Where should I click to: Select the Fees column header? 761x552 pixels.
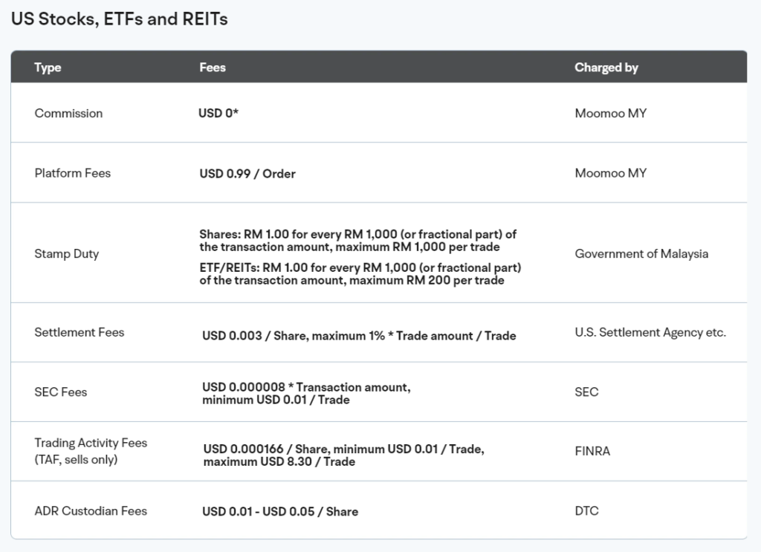point(213,68)
